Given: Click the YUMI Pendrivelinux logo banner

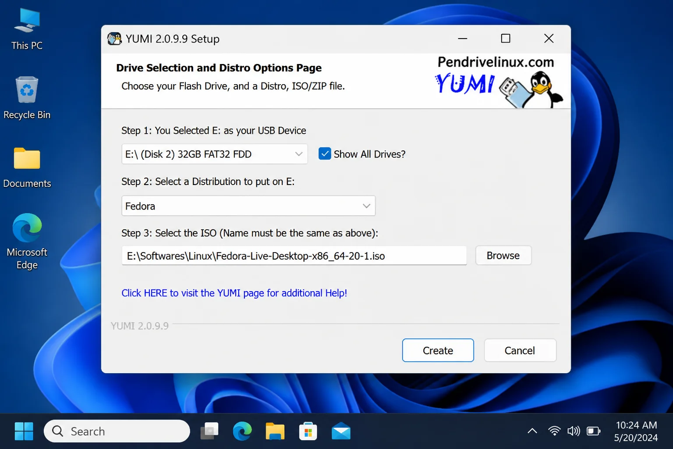Looking at the screenshot, I should 498,81.
